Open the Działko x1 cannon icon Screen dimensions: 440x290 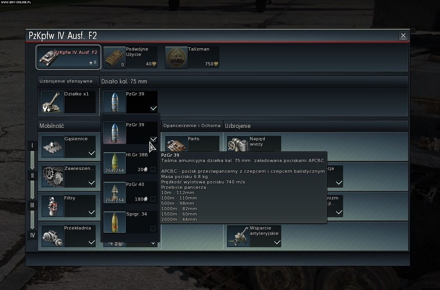52,102
